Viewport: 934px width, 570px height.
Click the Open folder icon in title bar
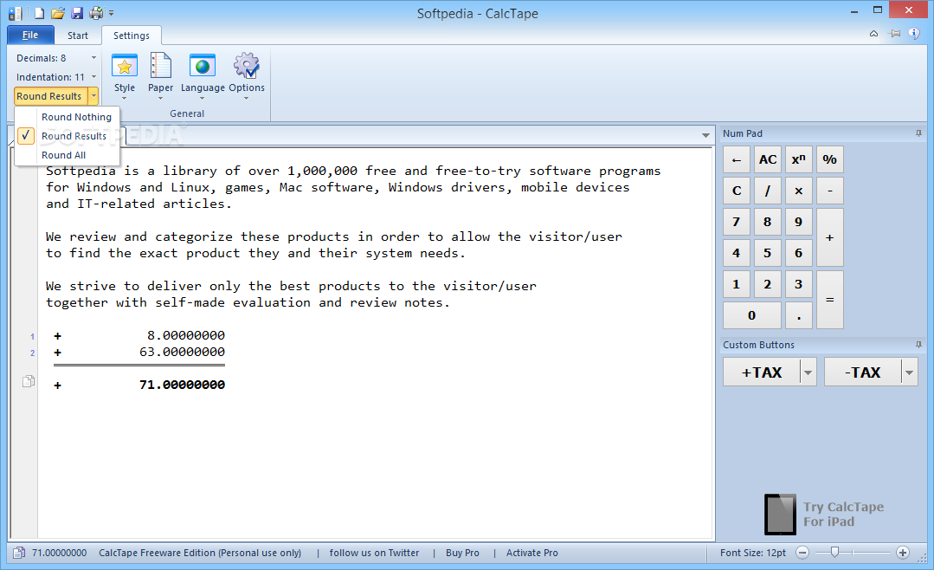point(58,12)
